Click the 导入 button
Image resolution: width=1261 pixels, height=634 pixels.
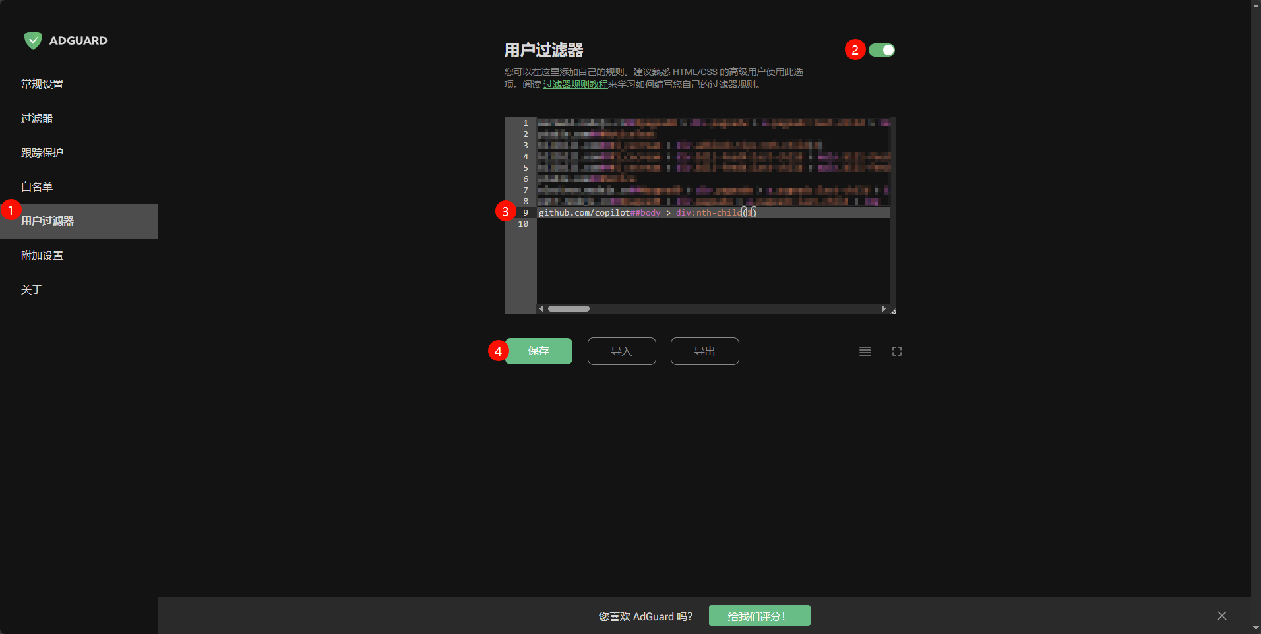coord(621,351)
